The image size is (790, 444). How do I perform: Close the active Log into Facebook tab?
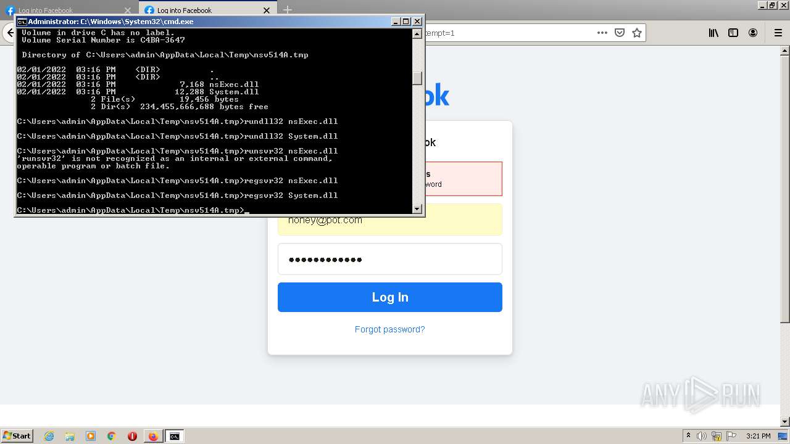pyautogui.click(x=267, y=10)
